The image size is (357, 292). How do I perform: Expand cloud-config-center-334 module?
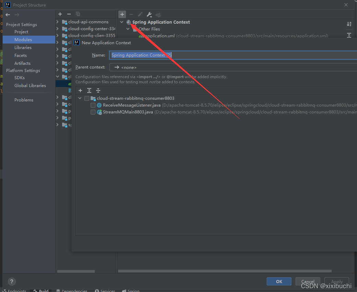coord(58,29)
